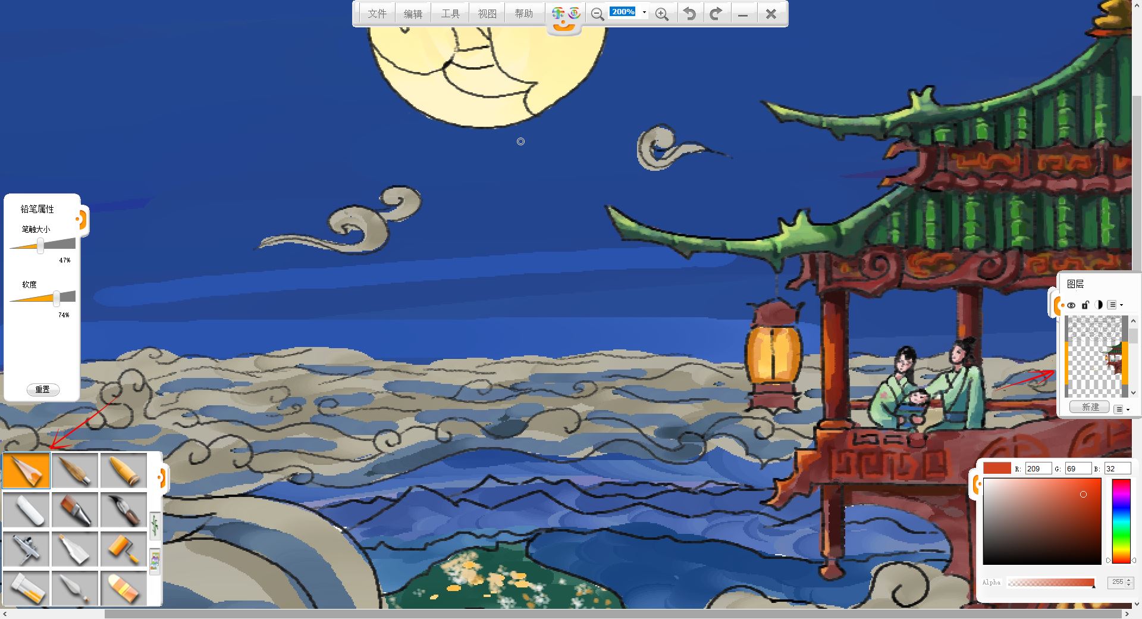Open the 工具 menu

450,14
